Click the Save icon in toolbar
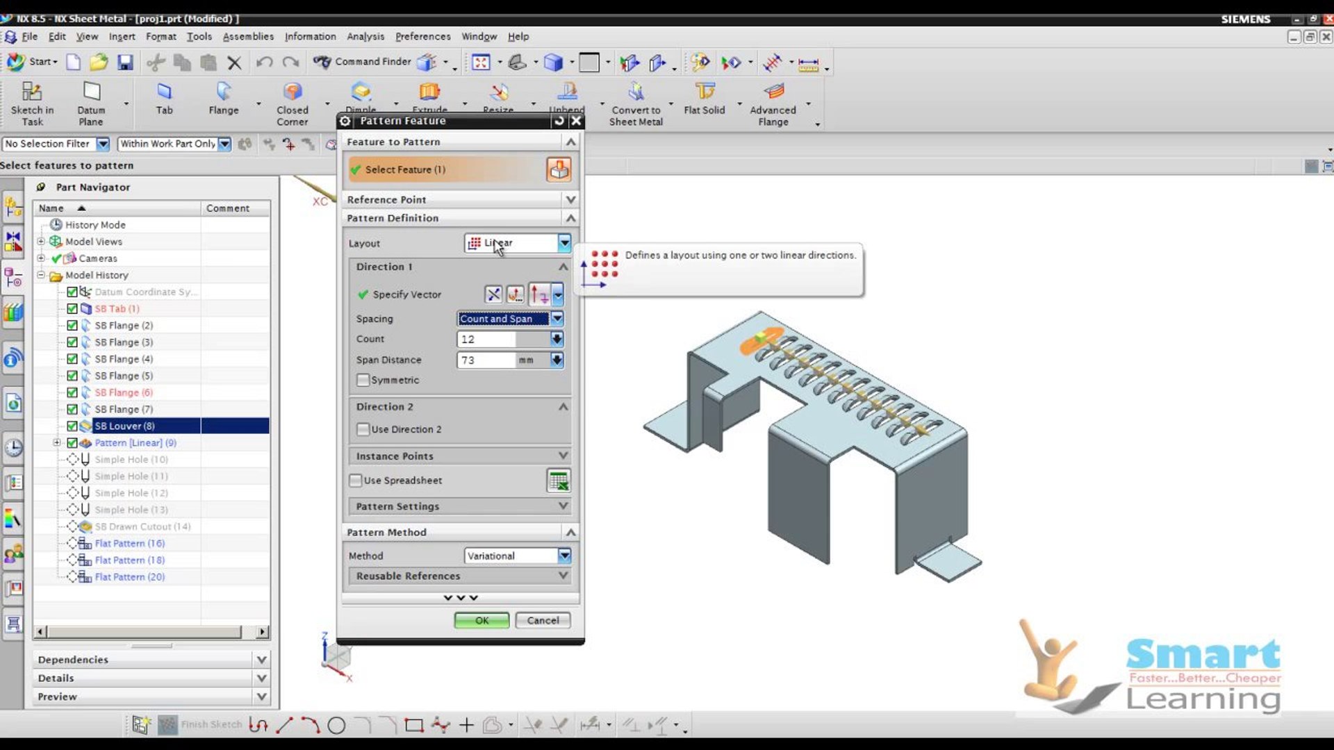Image resolution: width=1334 pixels, height=750 pixels. 125,62
